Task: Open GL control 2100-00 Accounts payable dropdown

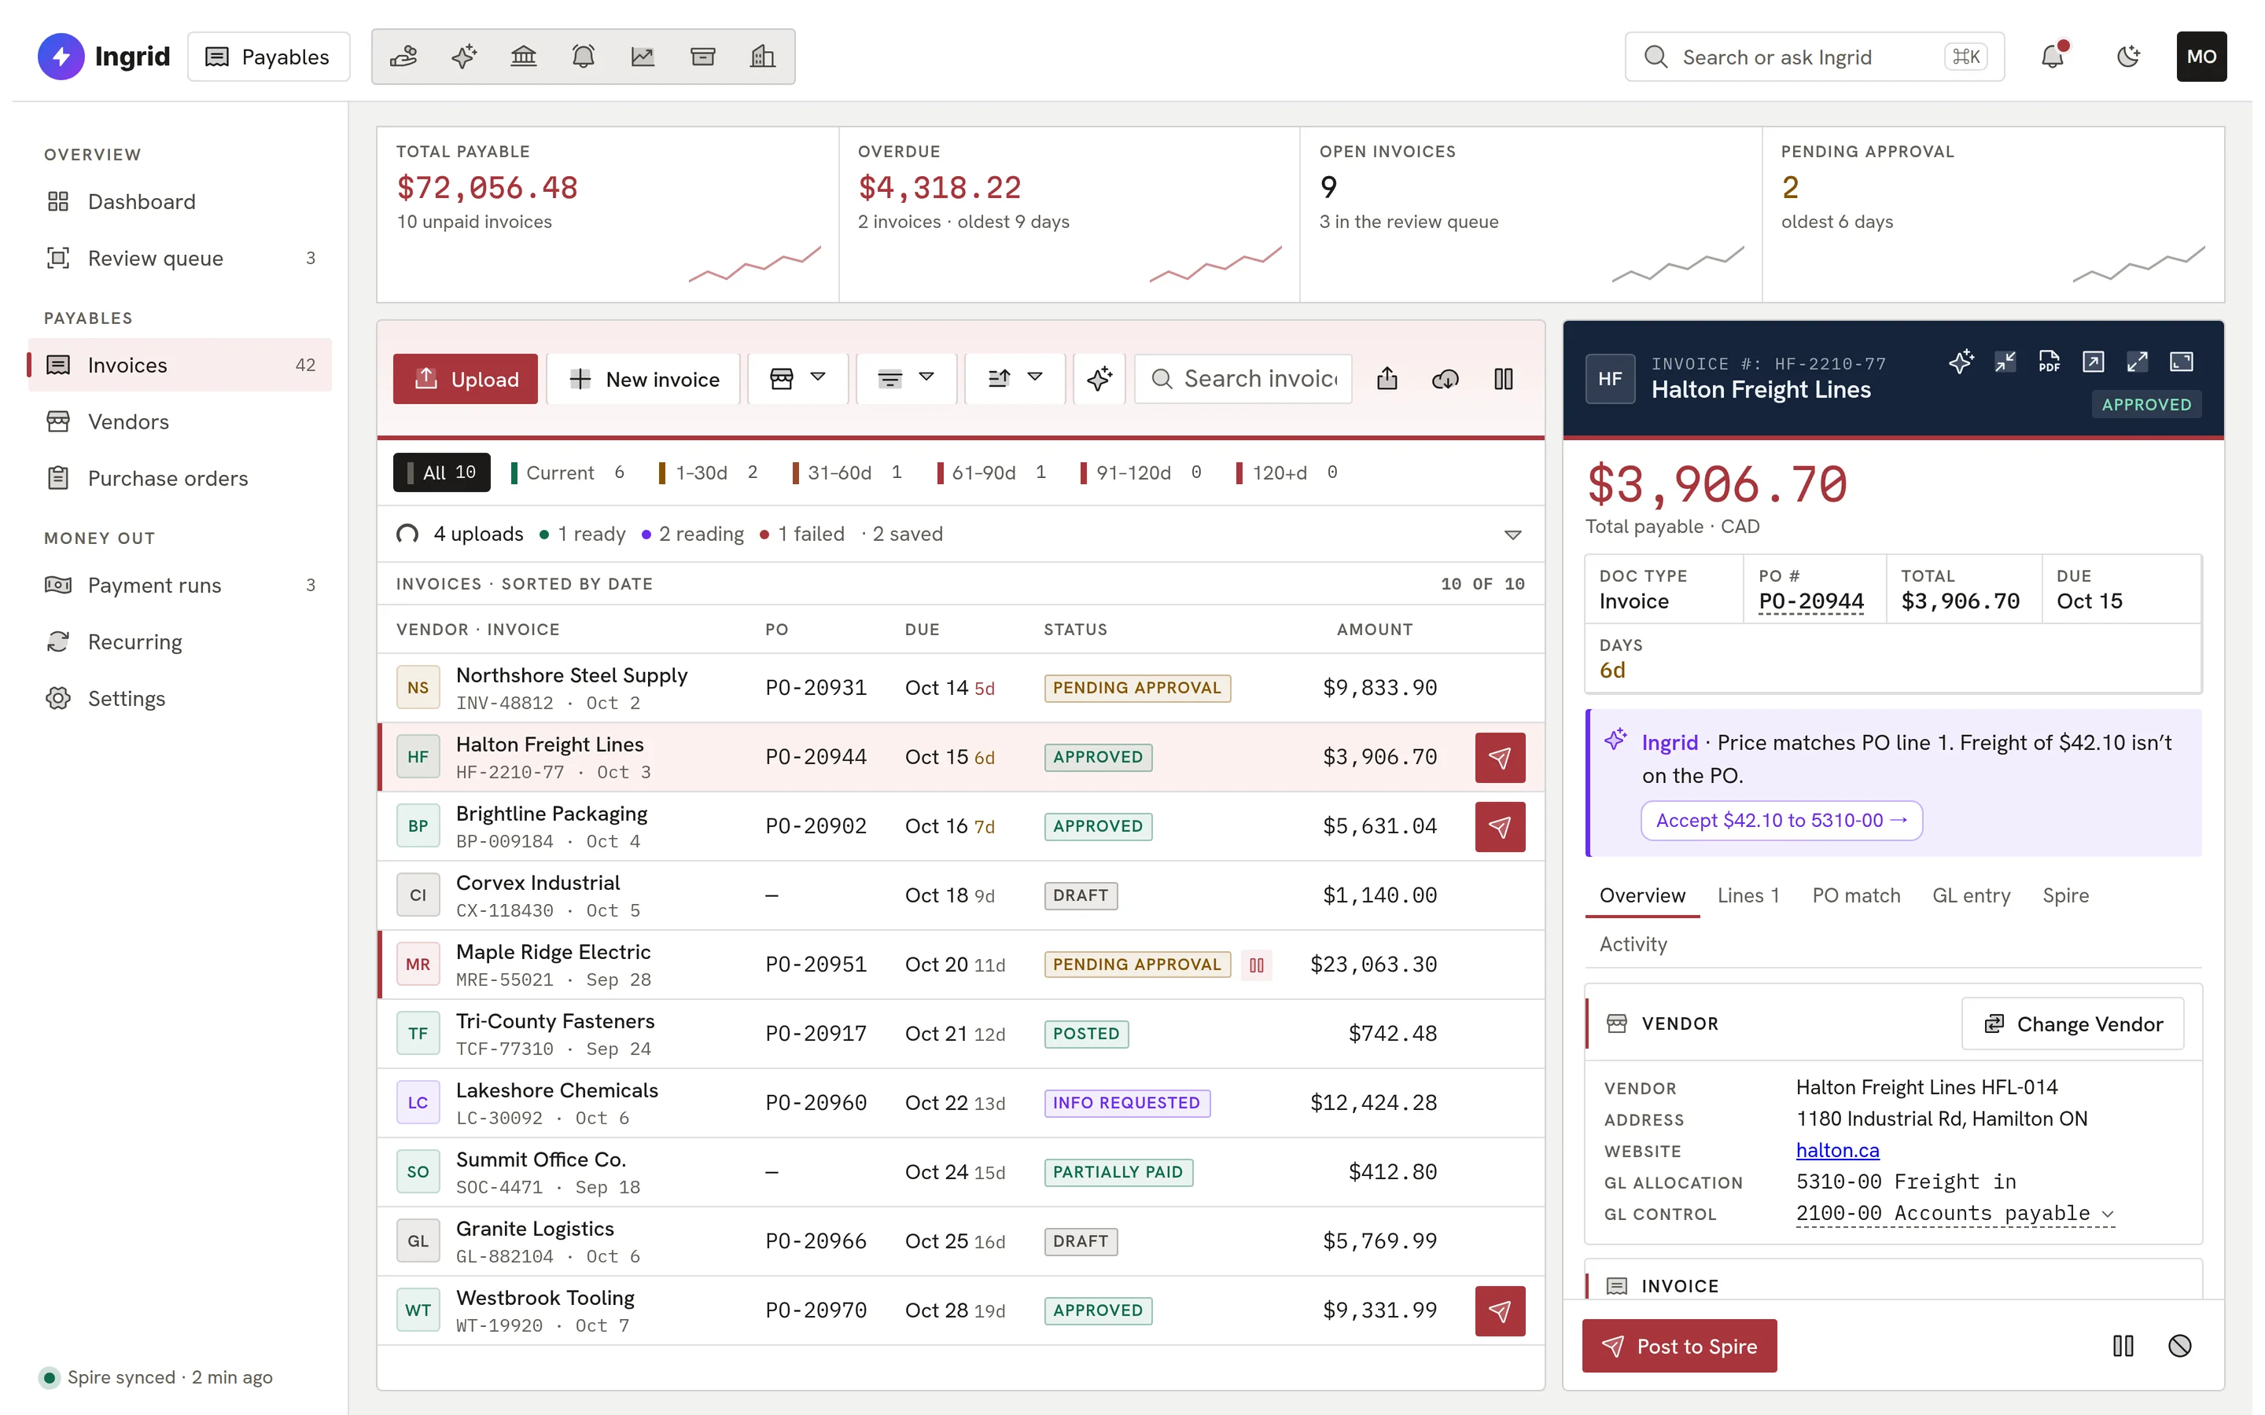Action: (1954, 1214)
